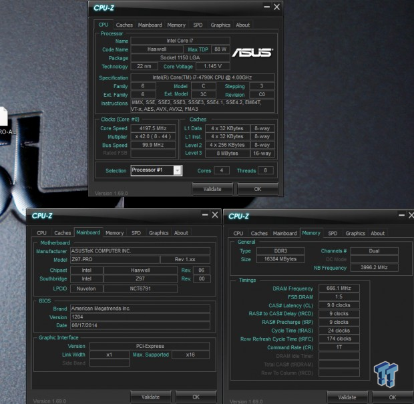The height and width of the screenshot is (404, 414).
Task: Click motherboard Model field Z97-PRO
Action: 115,259
